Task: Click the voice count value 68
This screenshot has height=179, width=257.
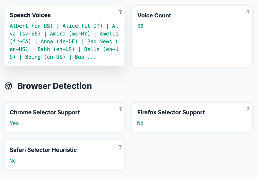Action: click(140, 26)
